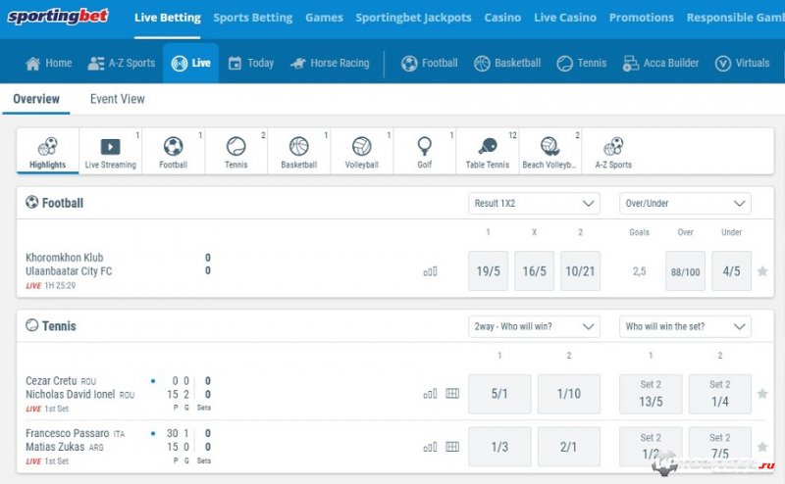Select the Live section button
Viewport: 785px width, 484px height.
pyautogui.click(x=190, y=63)
